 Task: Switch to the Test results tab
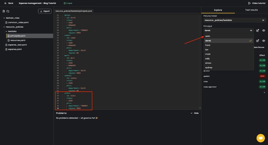(251, 10)
